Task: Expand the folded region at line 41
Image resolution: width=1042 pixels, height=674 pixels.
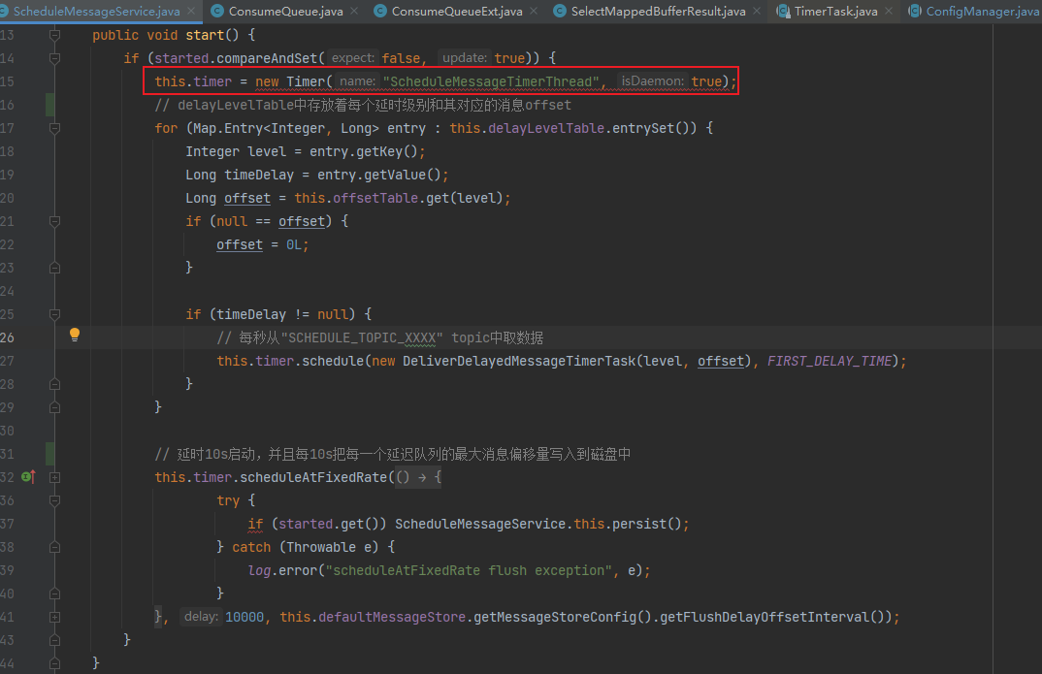Action: [55, 617]
